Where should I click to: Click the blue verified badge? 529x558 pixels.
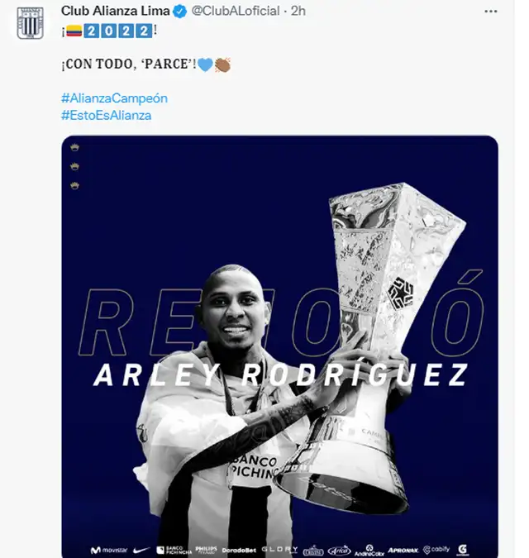click(179, 12)
